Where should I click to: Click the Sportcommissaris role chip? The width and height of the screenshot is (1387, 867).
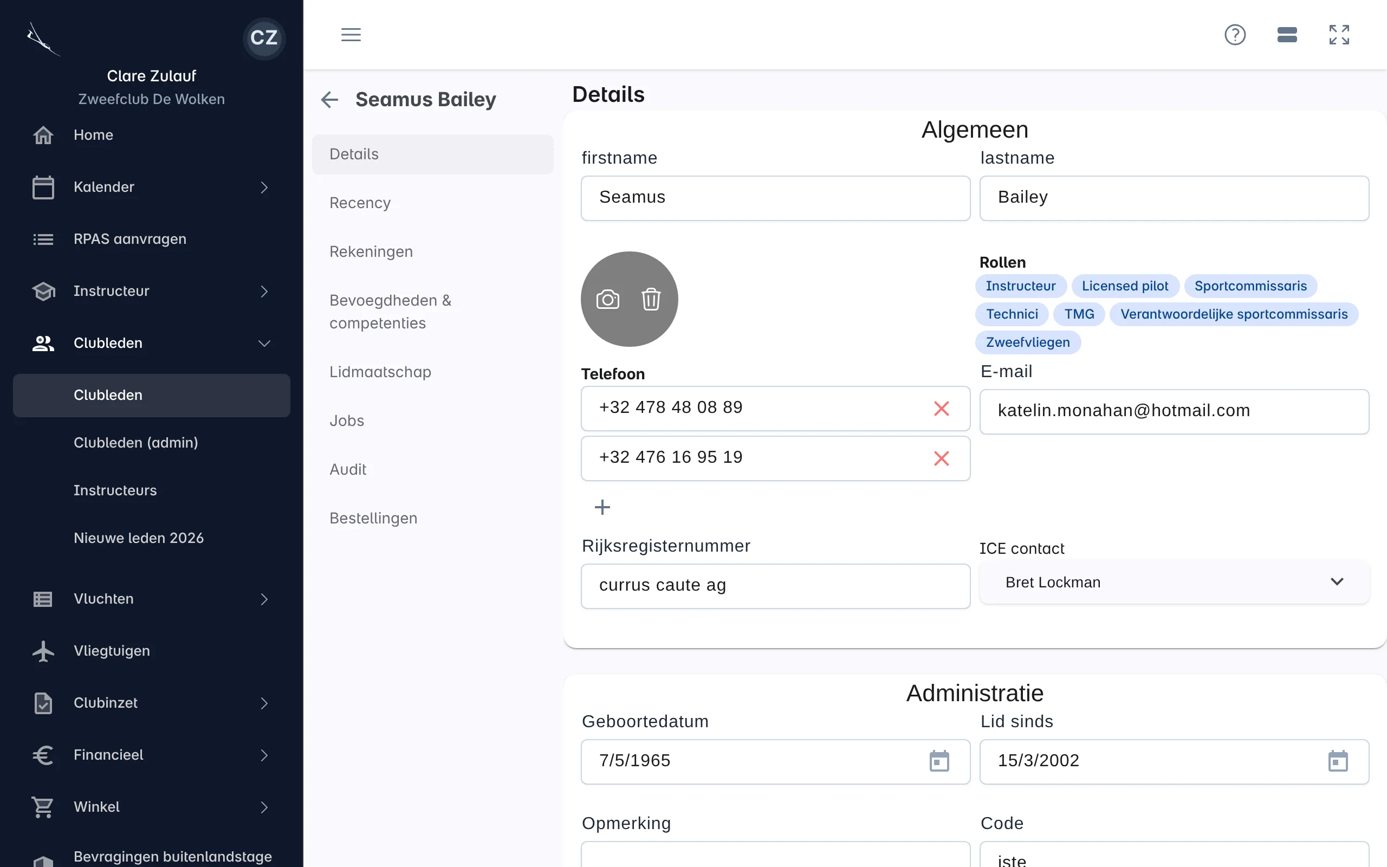pyautogui.click(x=1250, y=286)
